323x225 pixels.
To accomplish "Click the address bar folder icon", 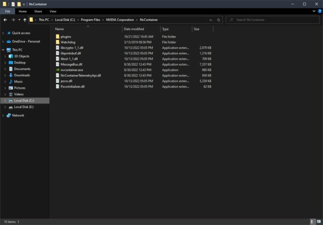I will coord(31,20).
